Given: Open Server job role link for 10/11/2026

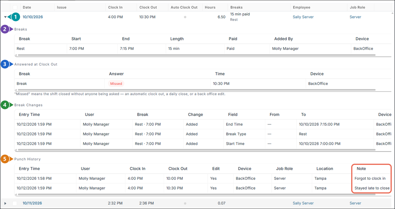Looking at the screenshot, I should pyautogui.click(x=355, y=203).
